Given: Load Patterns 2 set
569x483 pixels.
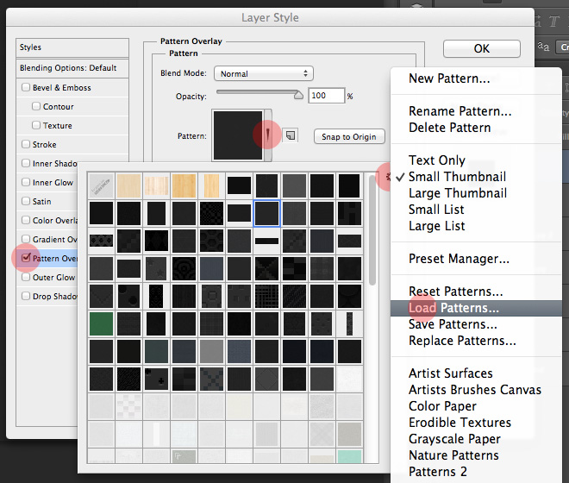Looking at the screenshot, I should click(x=438, y=472).
